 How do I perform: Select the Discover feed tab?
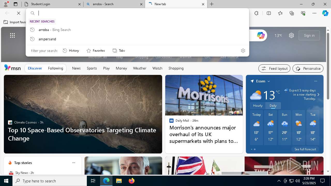pos(35,68)
